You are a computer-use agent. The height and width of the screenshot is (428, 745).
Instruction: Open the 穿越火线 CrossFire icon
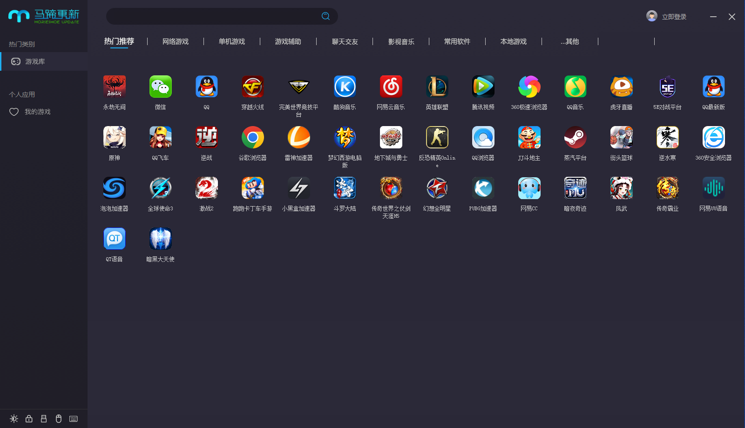252,87
